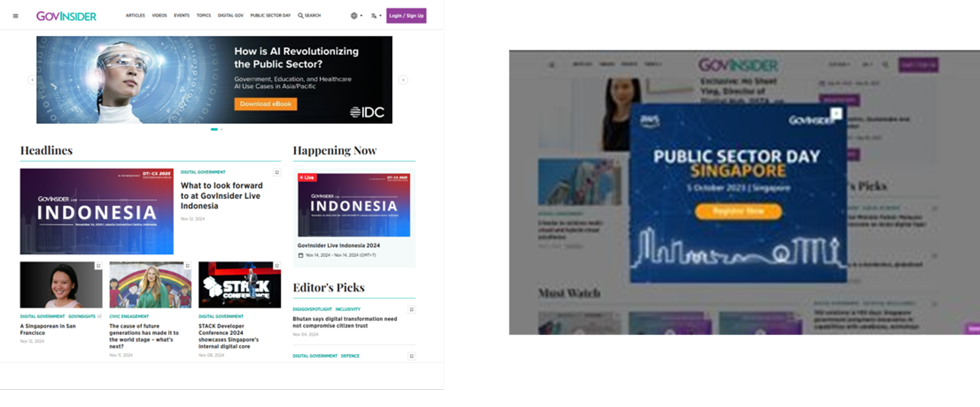Screen dimensions: 980x407
Task: Bookmark the 'A Singaporean in San Francisco' article
Action: [98, 266]
